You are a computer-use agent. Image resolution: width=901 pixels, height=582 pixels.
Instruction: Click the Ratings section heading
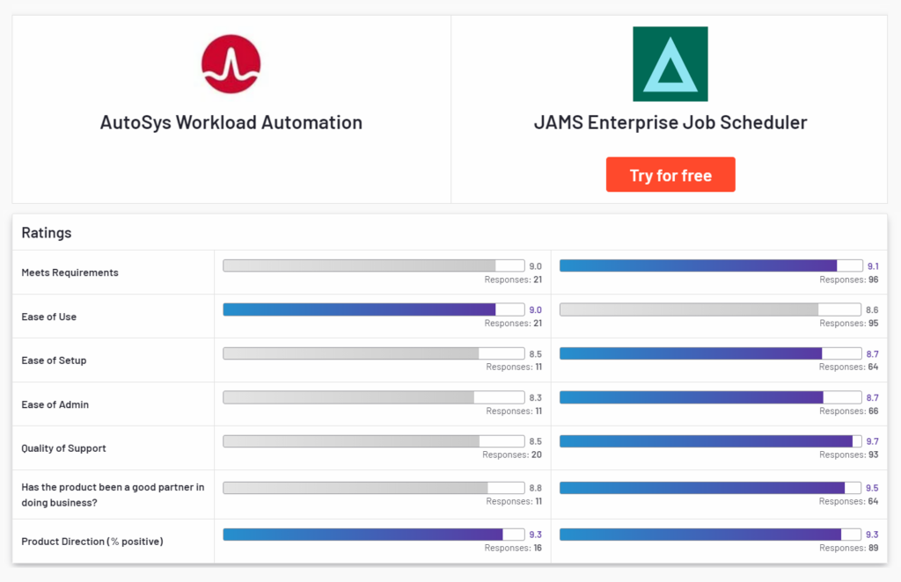point(46,232)
